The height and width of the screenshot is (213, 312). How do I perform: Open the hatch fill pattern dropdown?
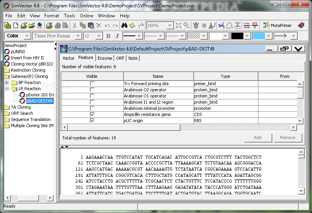[204, 36]
